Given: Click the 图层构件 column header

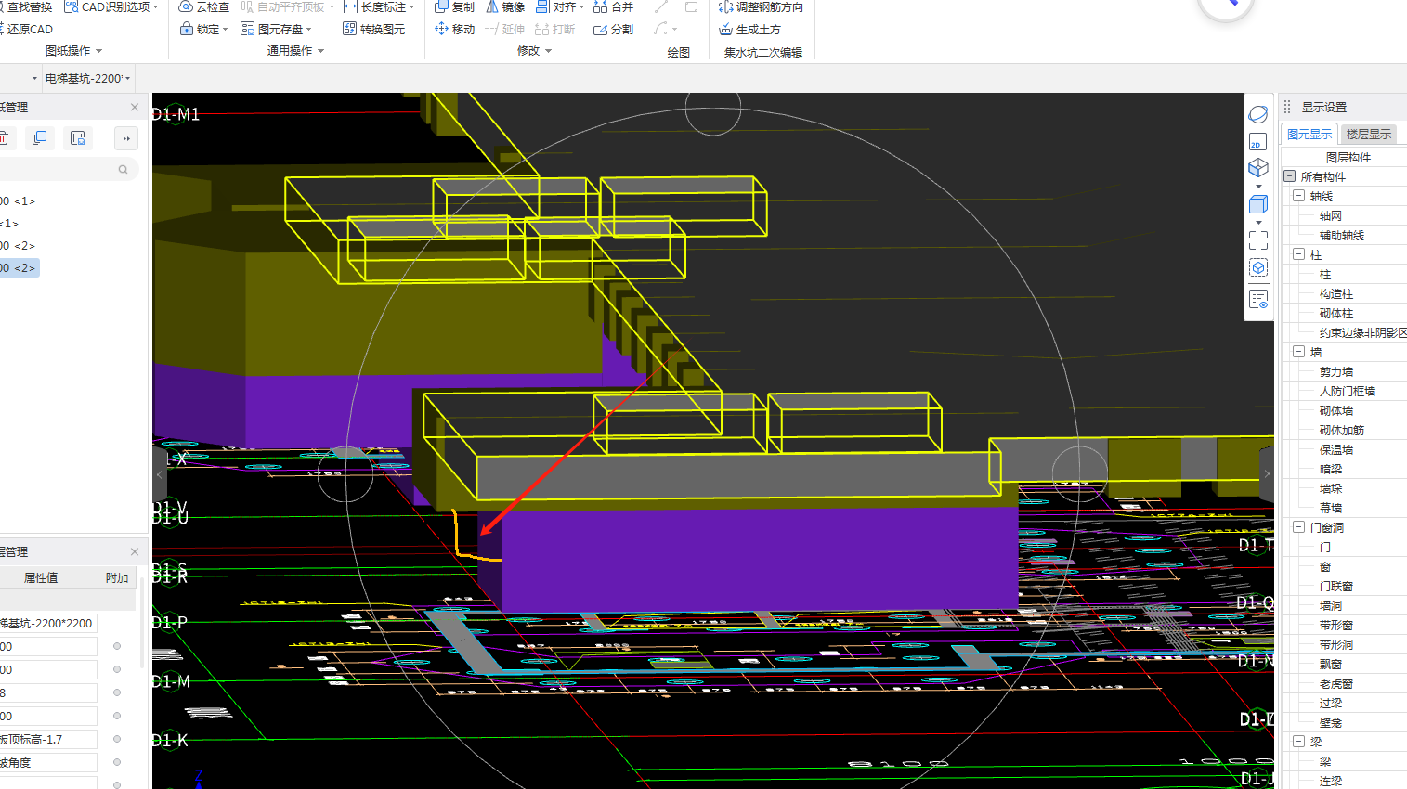Looking at the screenshot, I should (x=1348, y=157).
